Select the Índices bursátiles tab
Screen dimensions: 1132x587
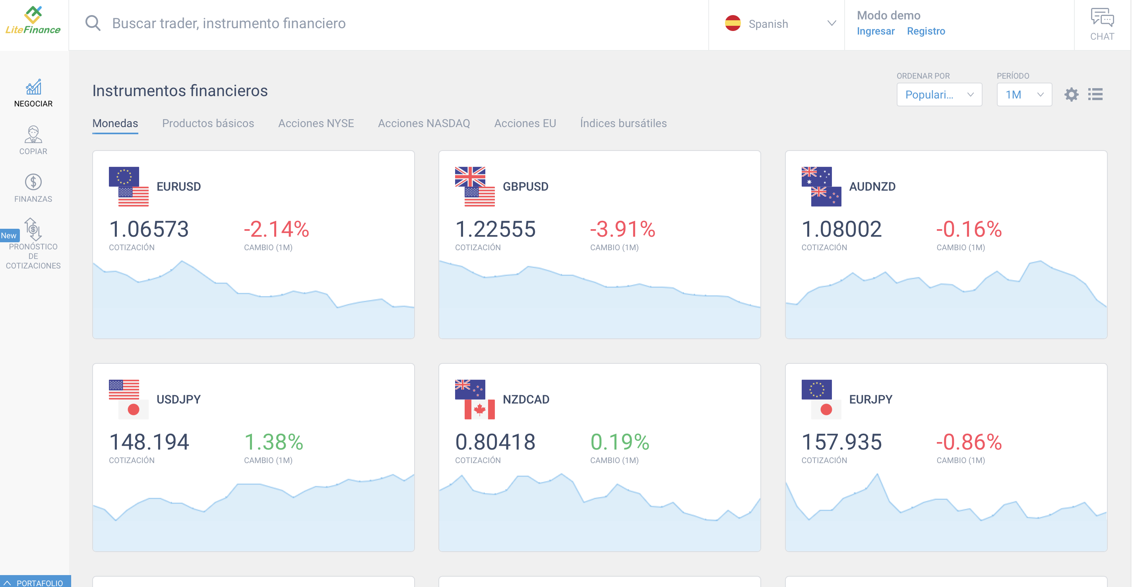(623, 124)
